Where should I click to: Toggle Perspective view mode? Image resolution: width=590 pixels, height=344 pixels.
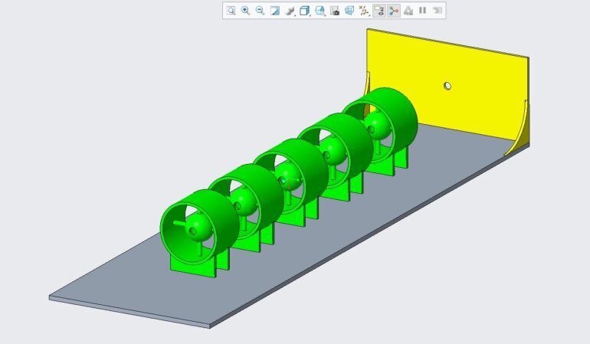[349, 11]
